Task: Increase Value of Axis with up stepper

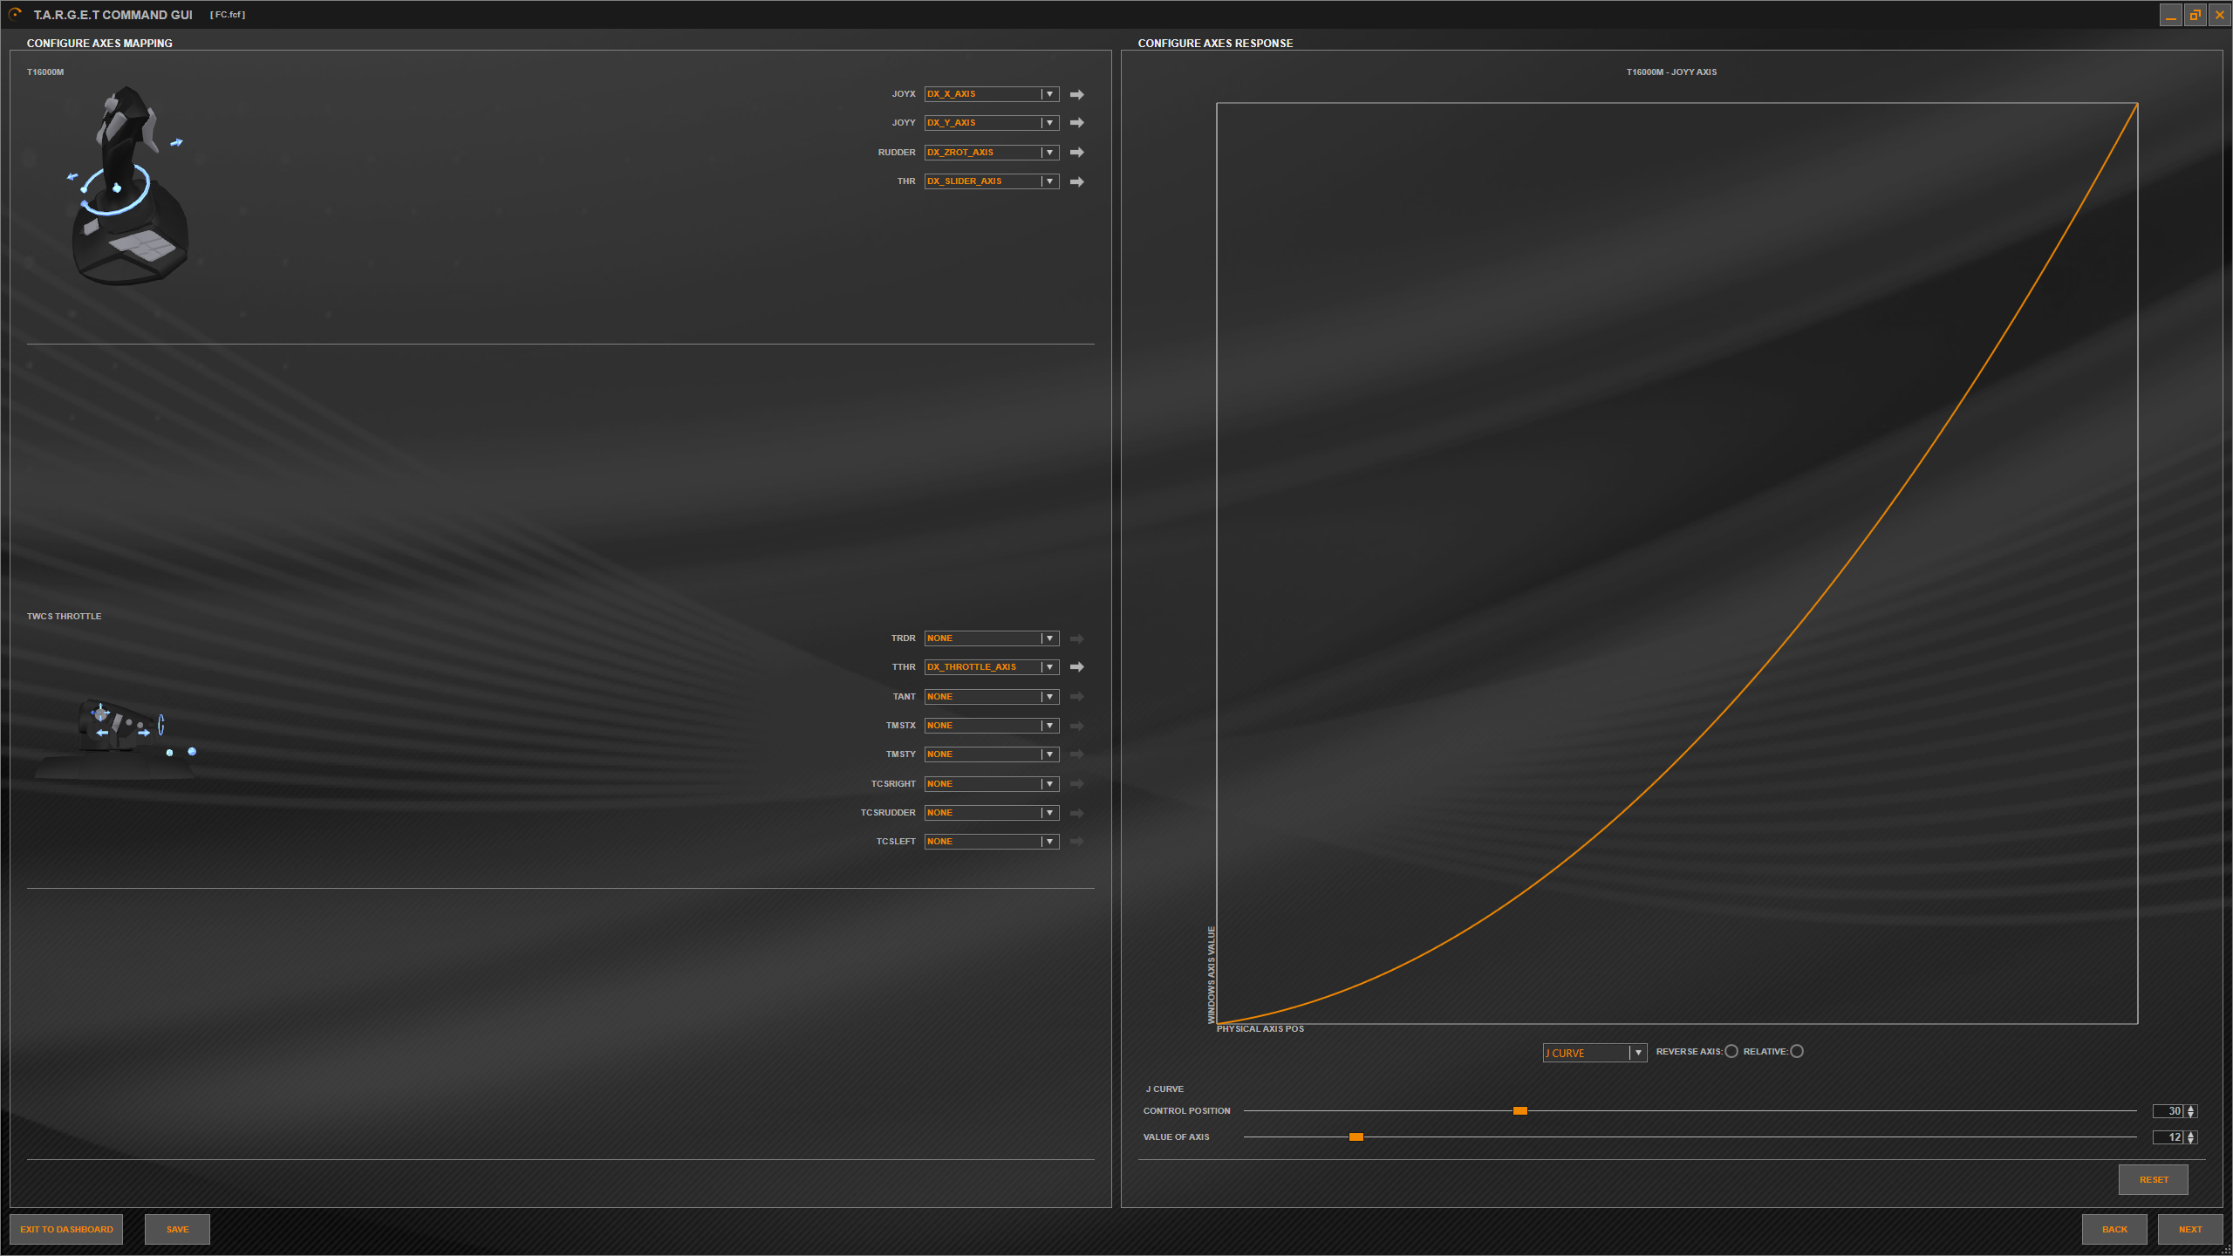Action: [2191, 1134]
